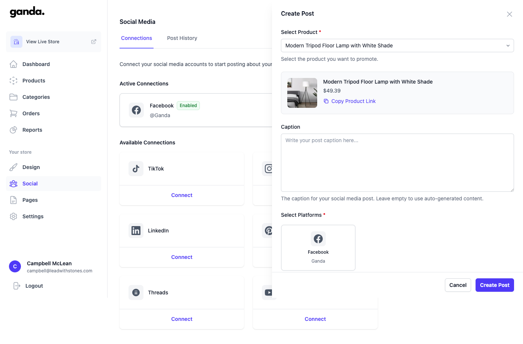Open the ganda. store Settings
The height and width of the screenshot is (344, 523).
33,216
